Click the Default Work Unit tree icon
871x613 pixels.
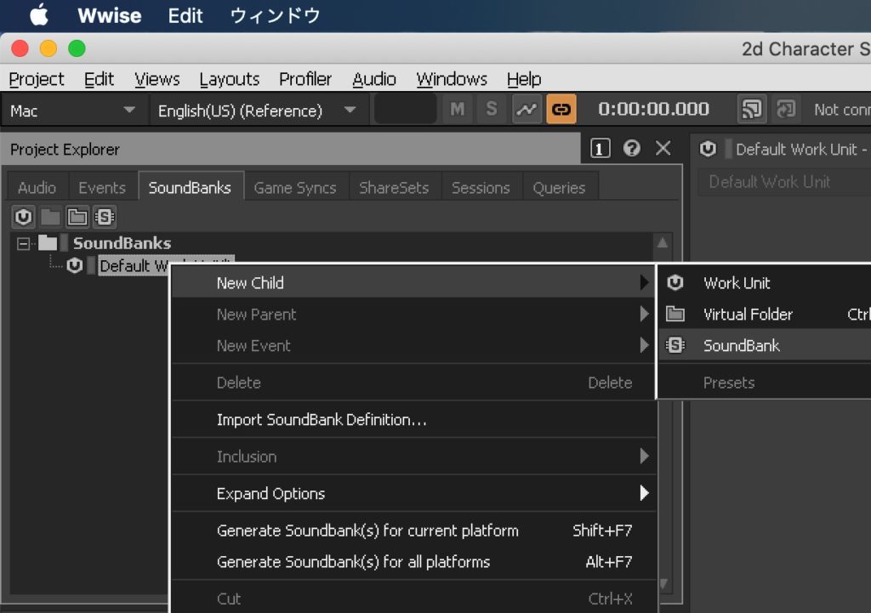(75, 265)
